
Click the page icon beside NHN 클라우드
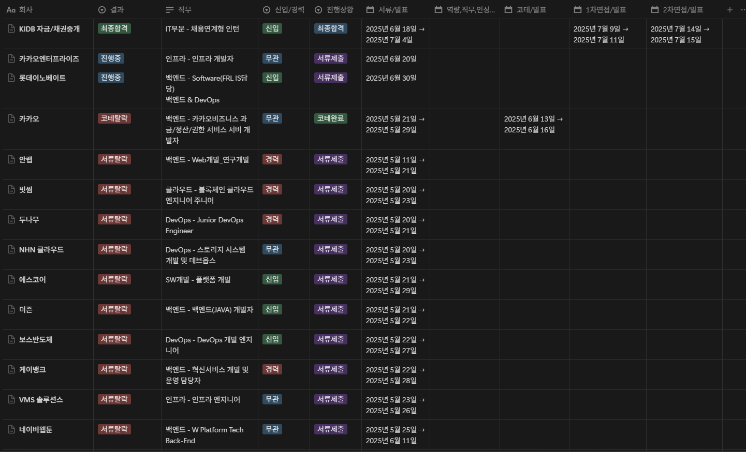11,250
